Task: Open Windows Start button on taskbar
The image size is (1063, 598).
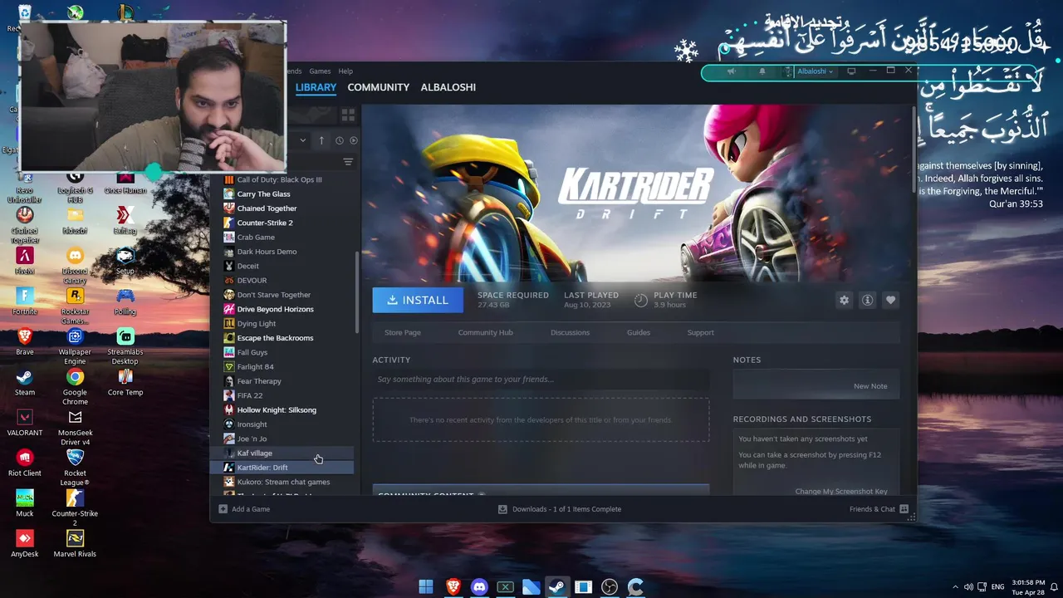Action: tap(426, 587)
